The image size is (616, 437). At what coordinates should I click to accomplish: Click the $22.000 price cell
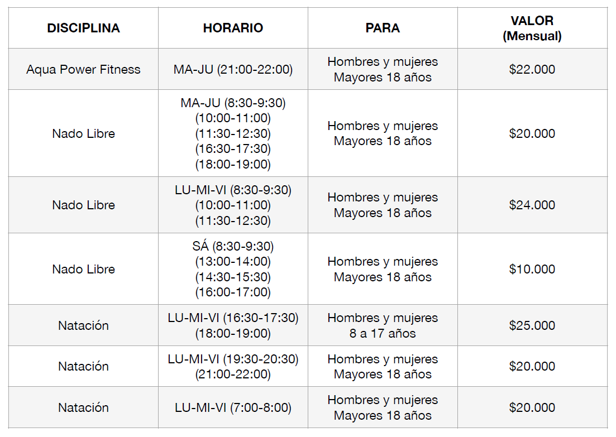point(532,70)
